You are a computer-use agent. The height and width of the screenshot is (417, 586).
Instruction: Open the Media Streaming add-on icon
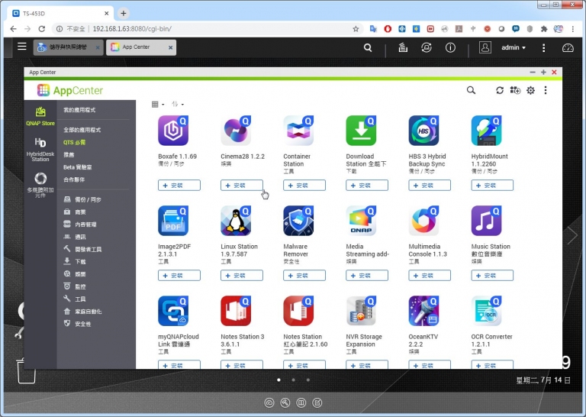coord(361,221)
